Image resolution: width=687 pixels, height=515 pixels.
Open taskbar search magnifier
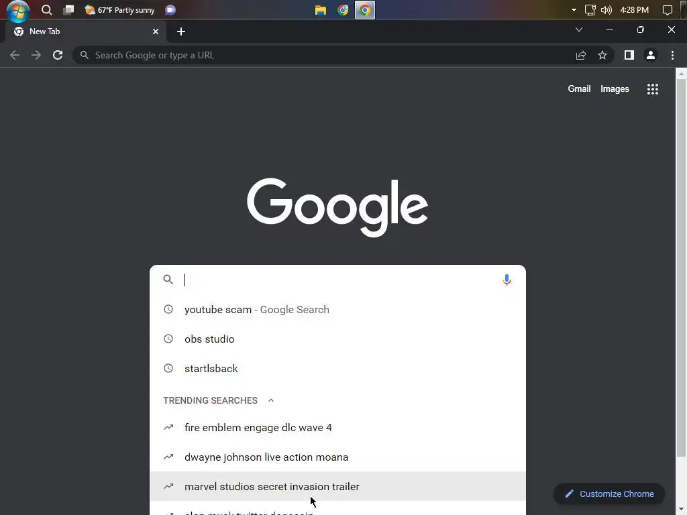pyautogui.click(x=46, y=10)
